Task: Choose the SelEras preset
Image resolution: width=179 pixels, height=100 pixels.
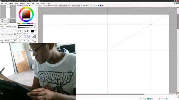Action: pyautogui.click(x=32, y=40)
